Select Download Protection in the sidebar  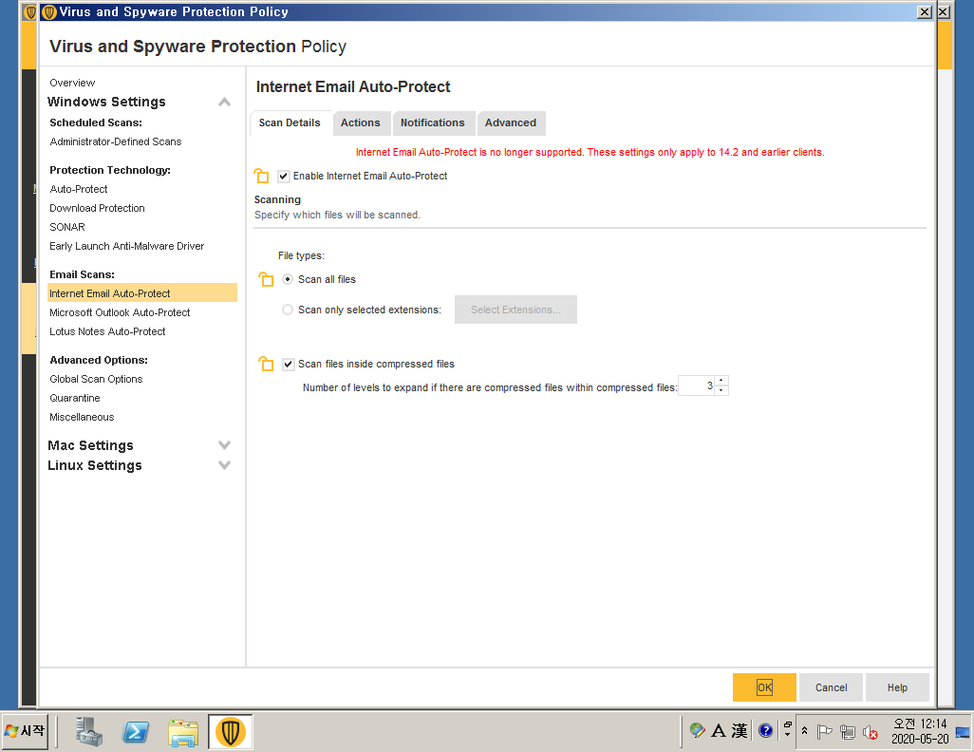pyautogui.click(x=97, y=208)
